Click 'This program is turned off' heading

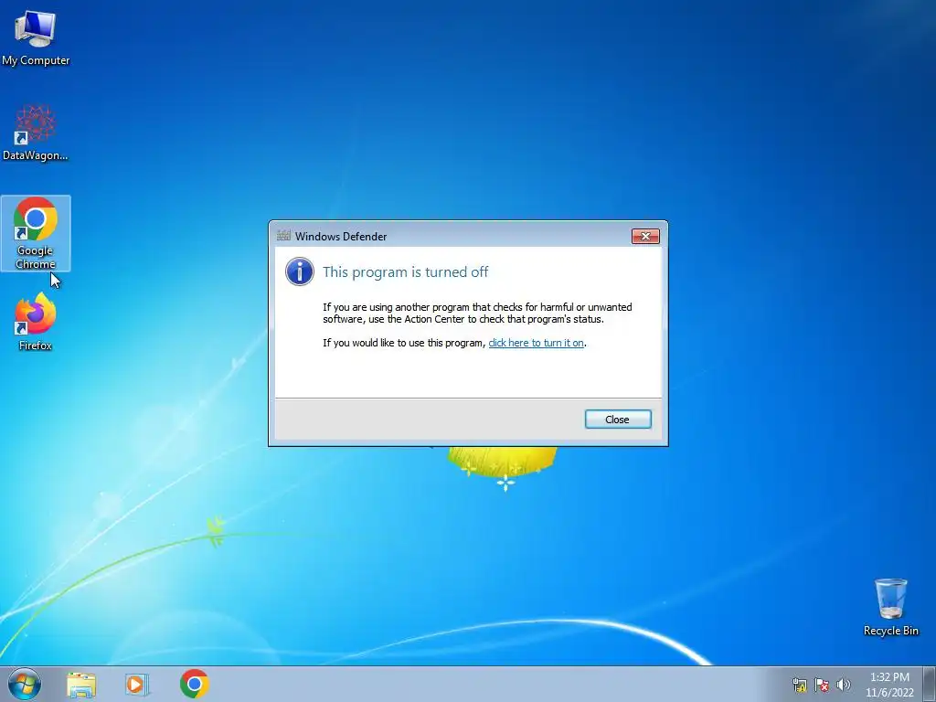pyautogui.click(x=405, y=271)
